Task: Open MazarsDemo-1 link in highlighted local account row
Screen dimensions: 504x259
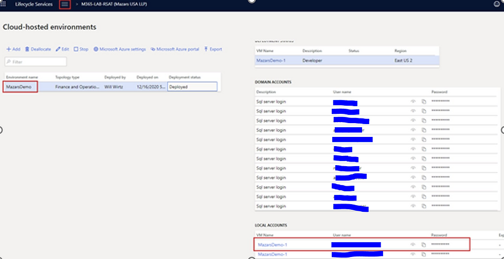Action: [x=273, y=245]
